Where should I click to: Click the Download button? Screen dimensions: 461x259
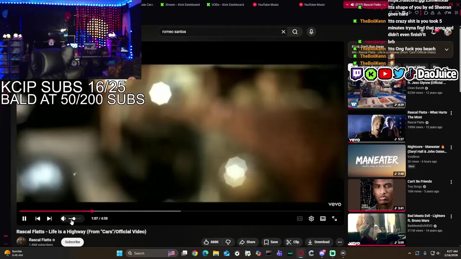pyautogui.click(x=318, y=242)
